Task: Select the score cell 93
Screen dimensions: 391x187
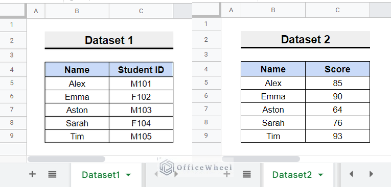Action: (x=337, y=136)
